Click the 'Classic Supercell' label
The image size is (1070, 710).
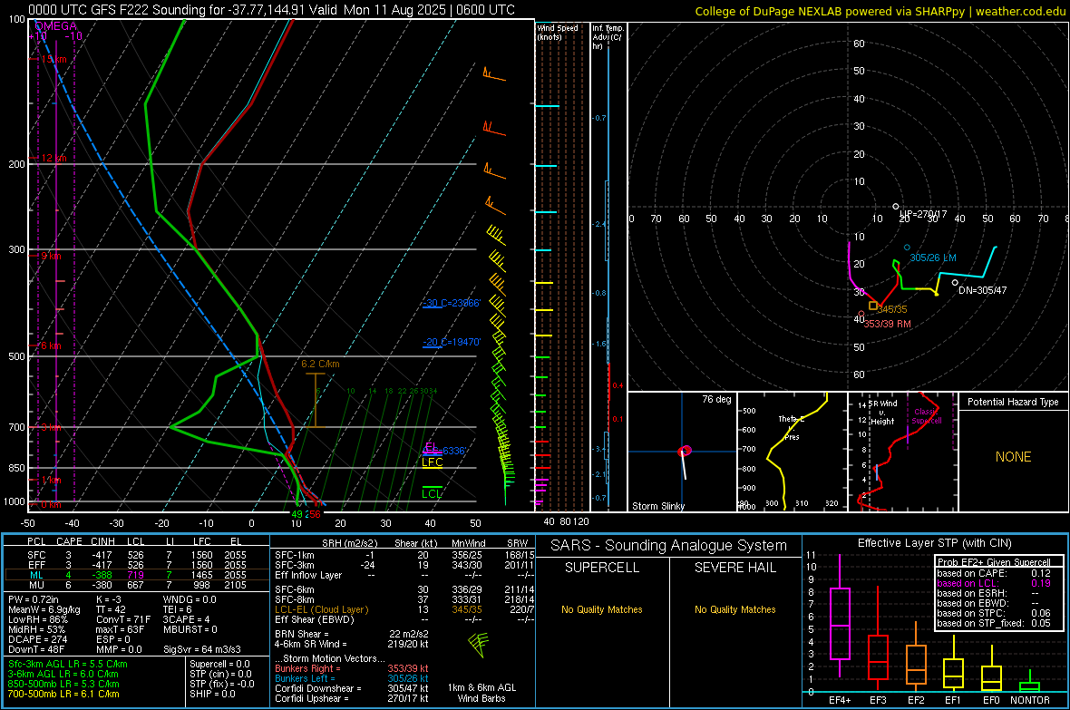click(x=927, y=416)
